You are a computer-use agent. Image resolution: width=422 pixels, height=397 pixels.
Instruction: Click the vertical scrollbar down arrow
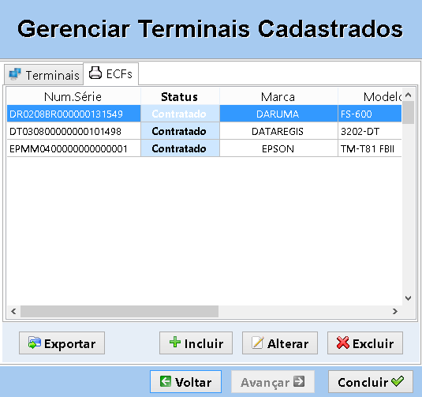[408, 298]
